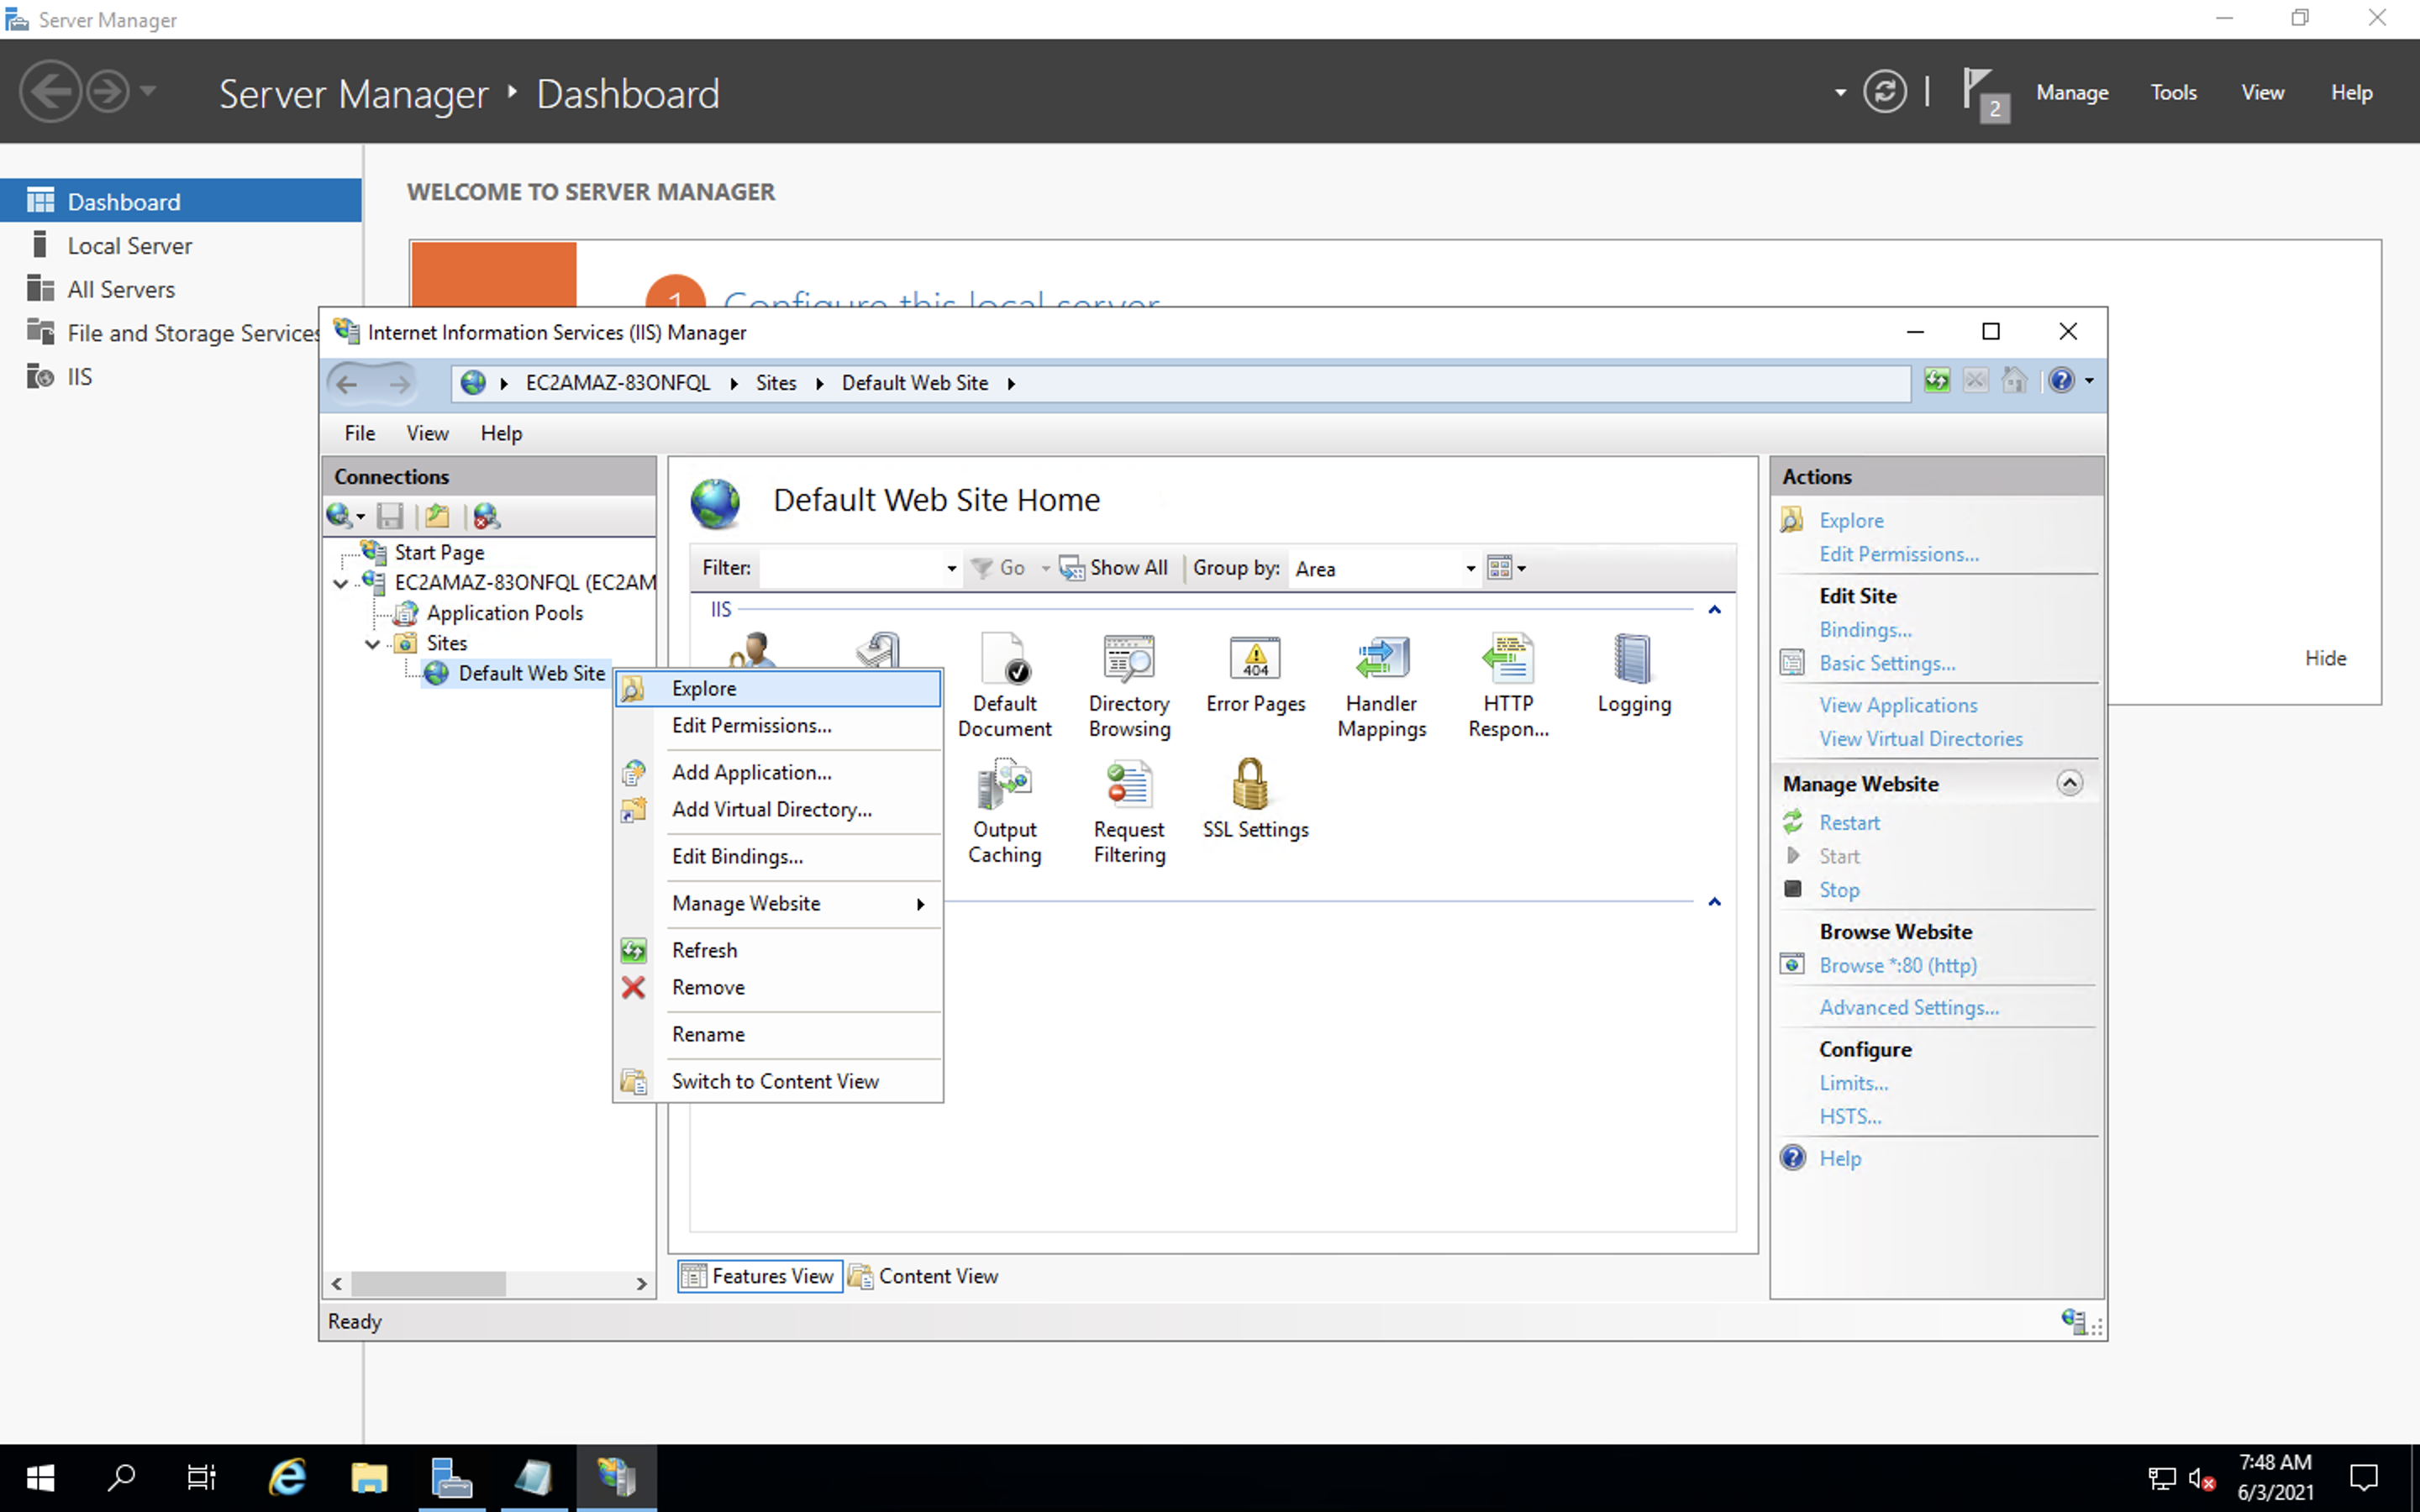Open the Handler Mappings feature

pyautogui.click(x=1381, y=686)
